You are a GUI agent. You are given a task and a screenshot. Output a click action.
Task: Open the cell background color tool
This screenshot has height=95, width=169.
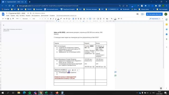point(112,19)
